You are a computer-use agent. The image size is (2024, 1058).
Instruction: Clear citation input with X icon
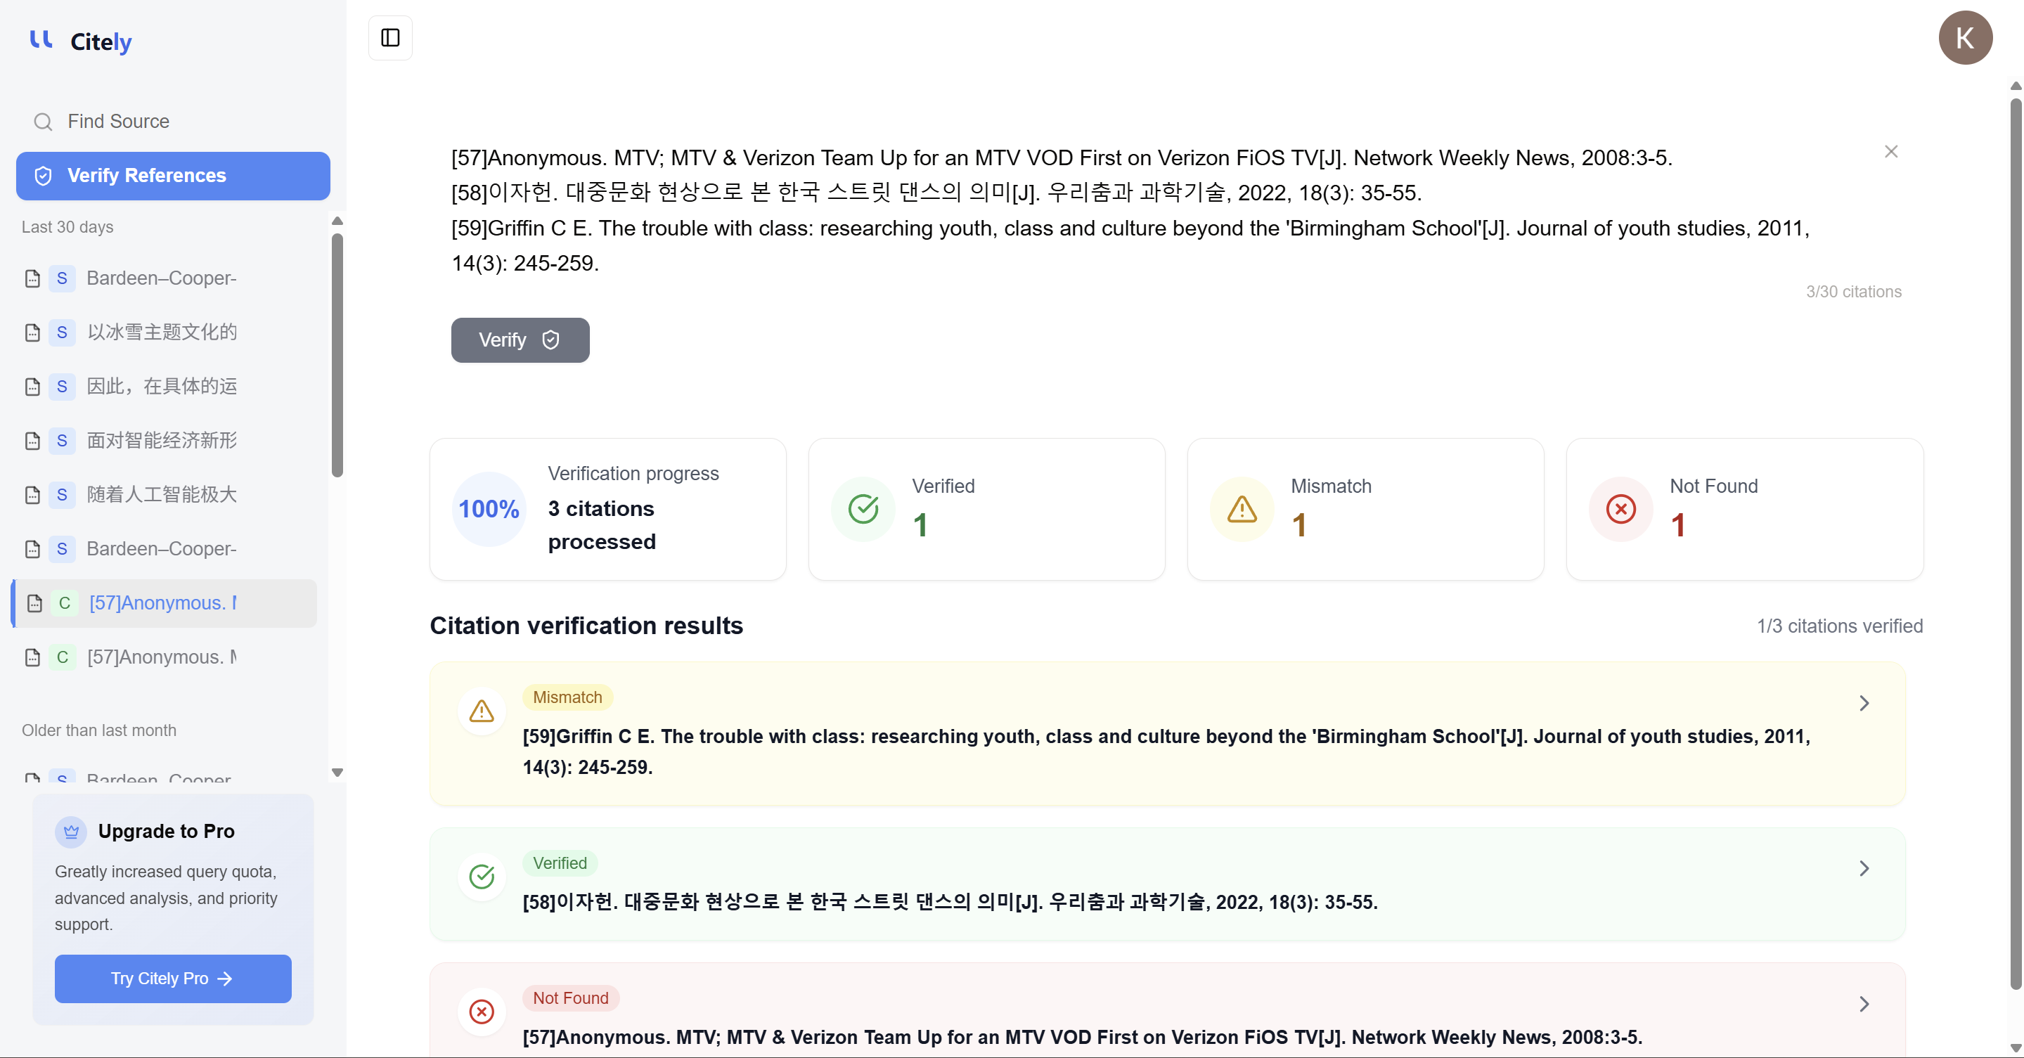(x=1890, y=152)
